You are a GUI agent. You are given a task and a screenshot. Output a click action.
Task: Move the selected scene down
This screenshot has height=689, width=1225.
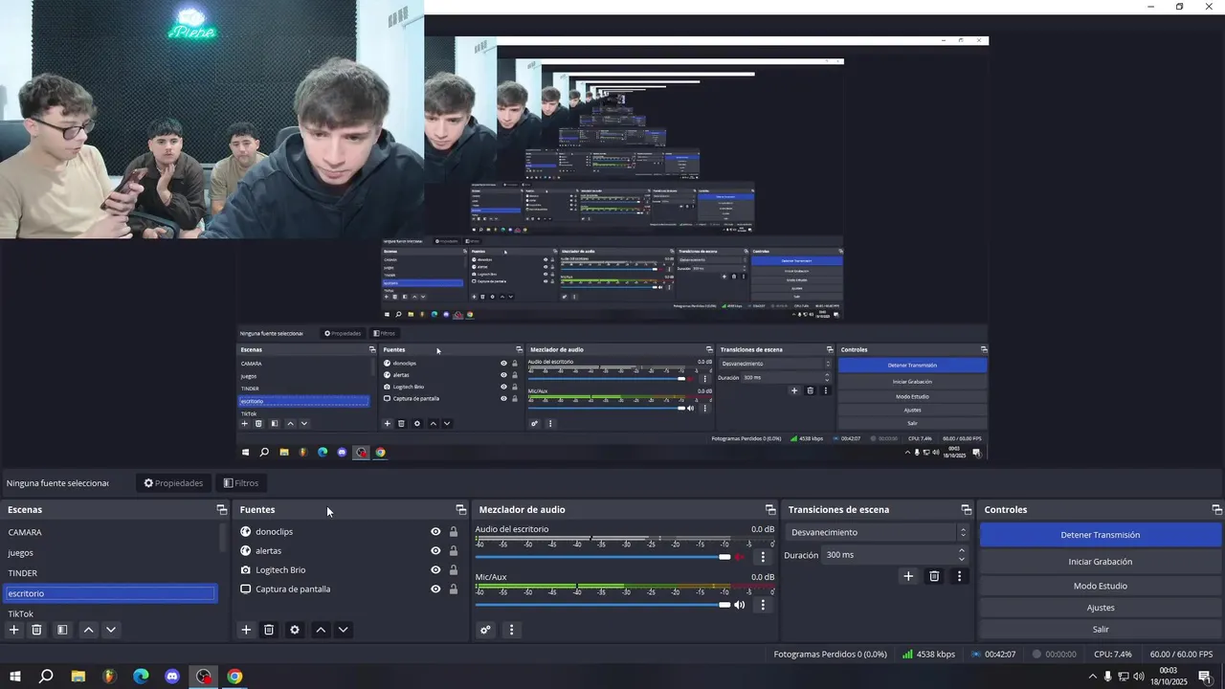click(x=111, y=630)
